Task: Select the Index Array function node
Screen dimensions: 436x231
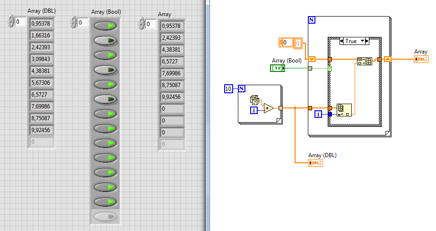Action: click(x=344, y=110)
